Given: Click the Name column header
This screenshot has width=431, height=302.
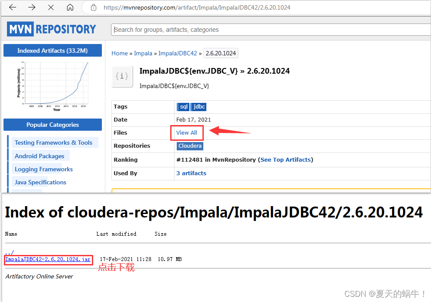Looking at the screenshot, I should click(x=11, y=234).
